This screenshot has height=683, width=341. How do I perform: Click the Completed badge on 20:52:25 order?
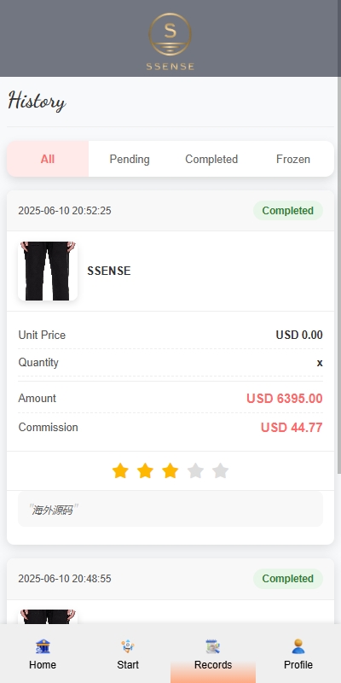point(288,211)
